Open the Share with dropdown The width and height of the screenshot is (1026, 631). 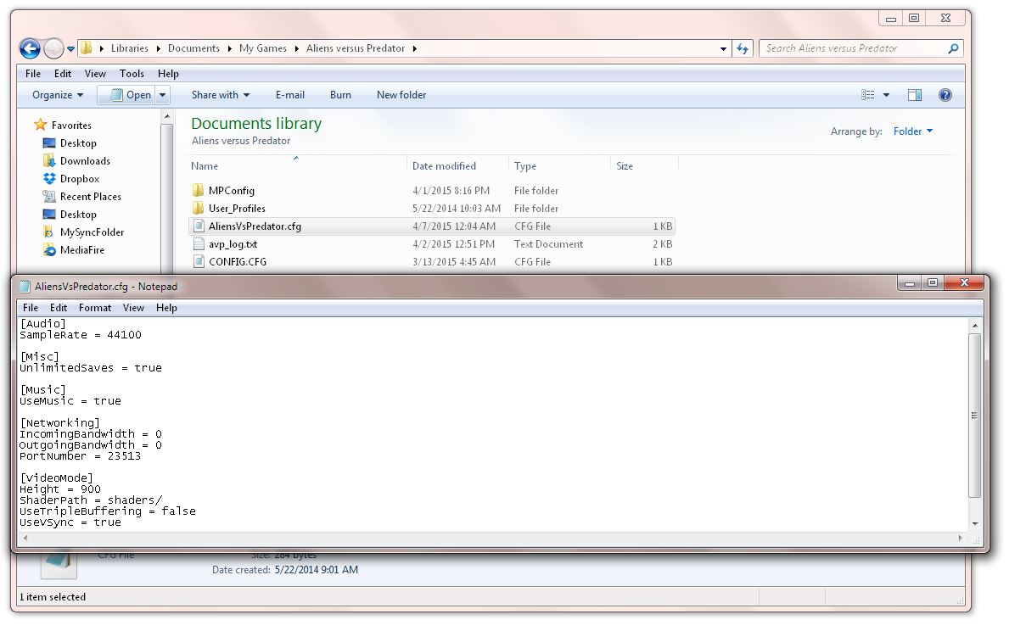[x=220, y=95]
